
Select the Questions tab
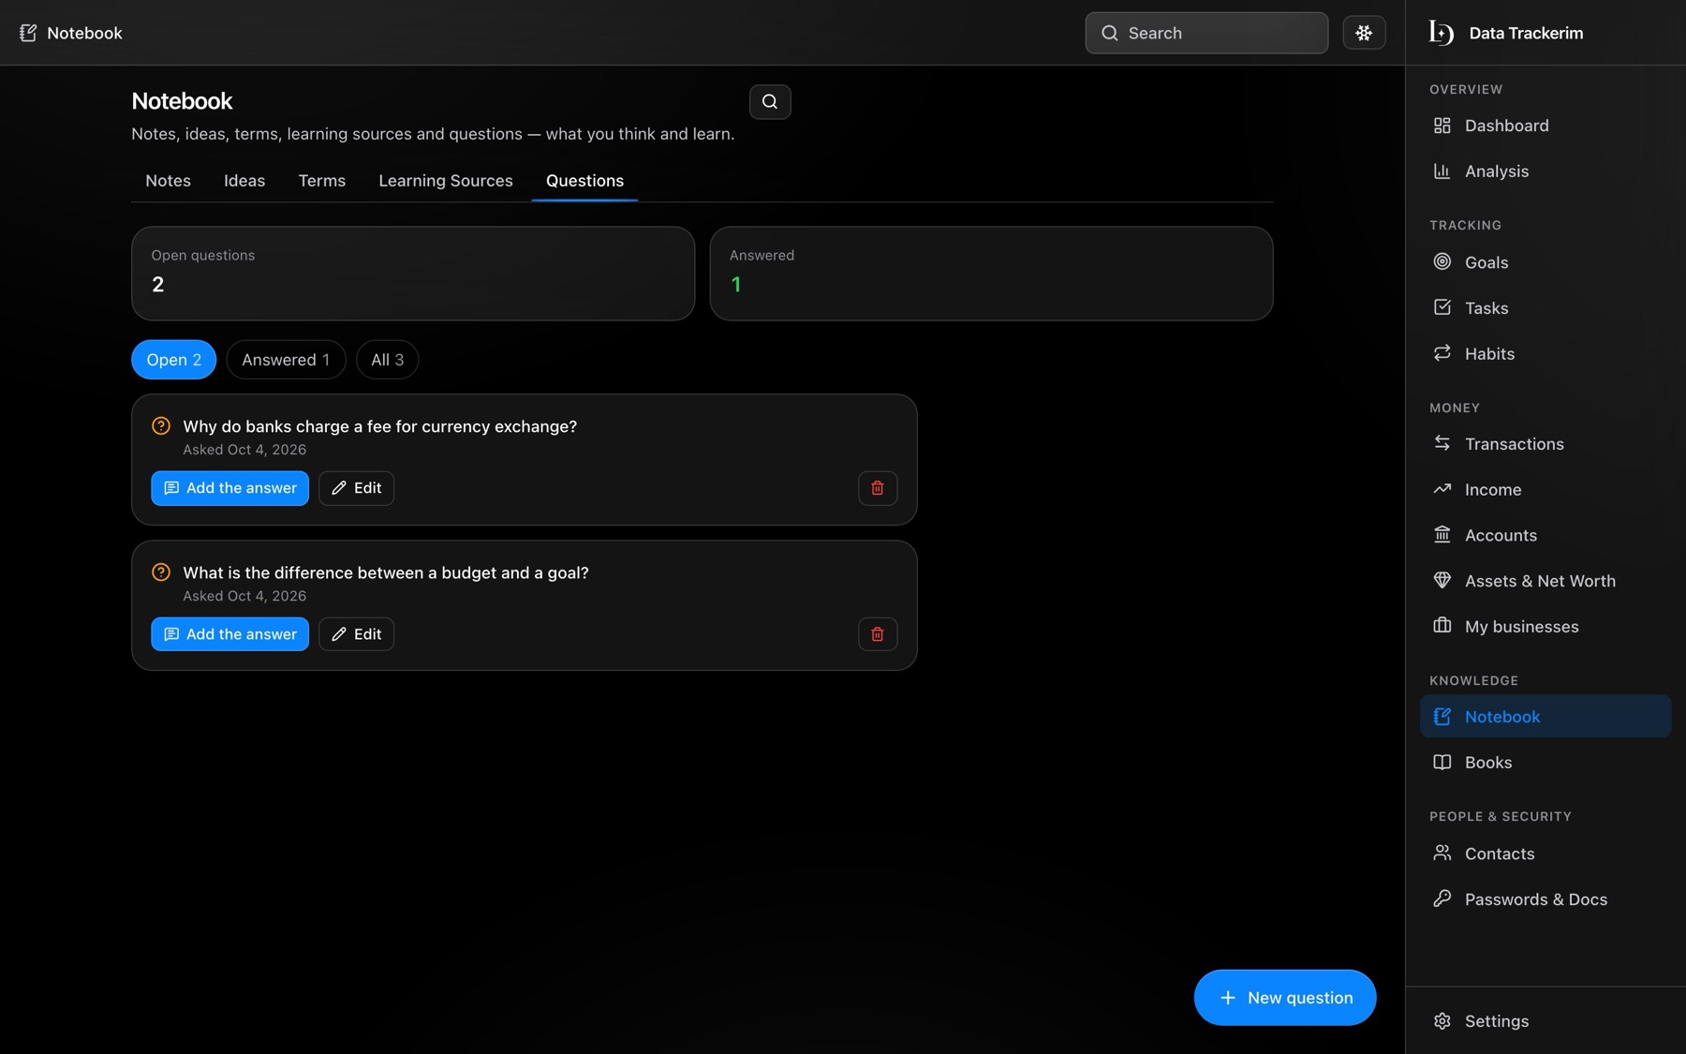[x=584, y=181]
